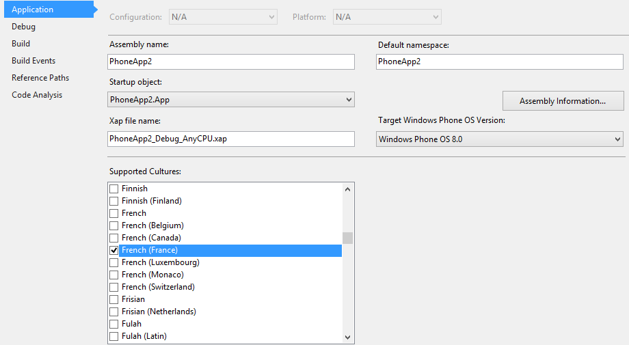Uncheck the French (France) culture checkbox

click(x=114, y=250)
